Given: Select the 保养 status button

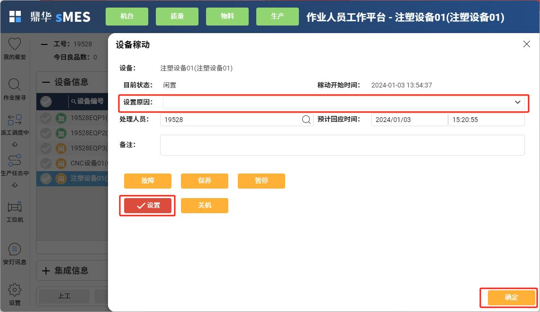Looking at the screenshot, I should [x=205, y=181].
